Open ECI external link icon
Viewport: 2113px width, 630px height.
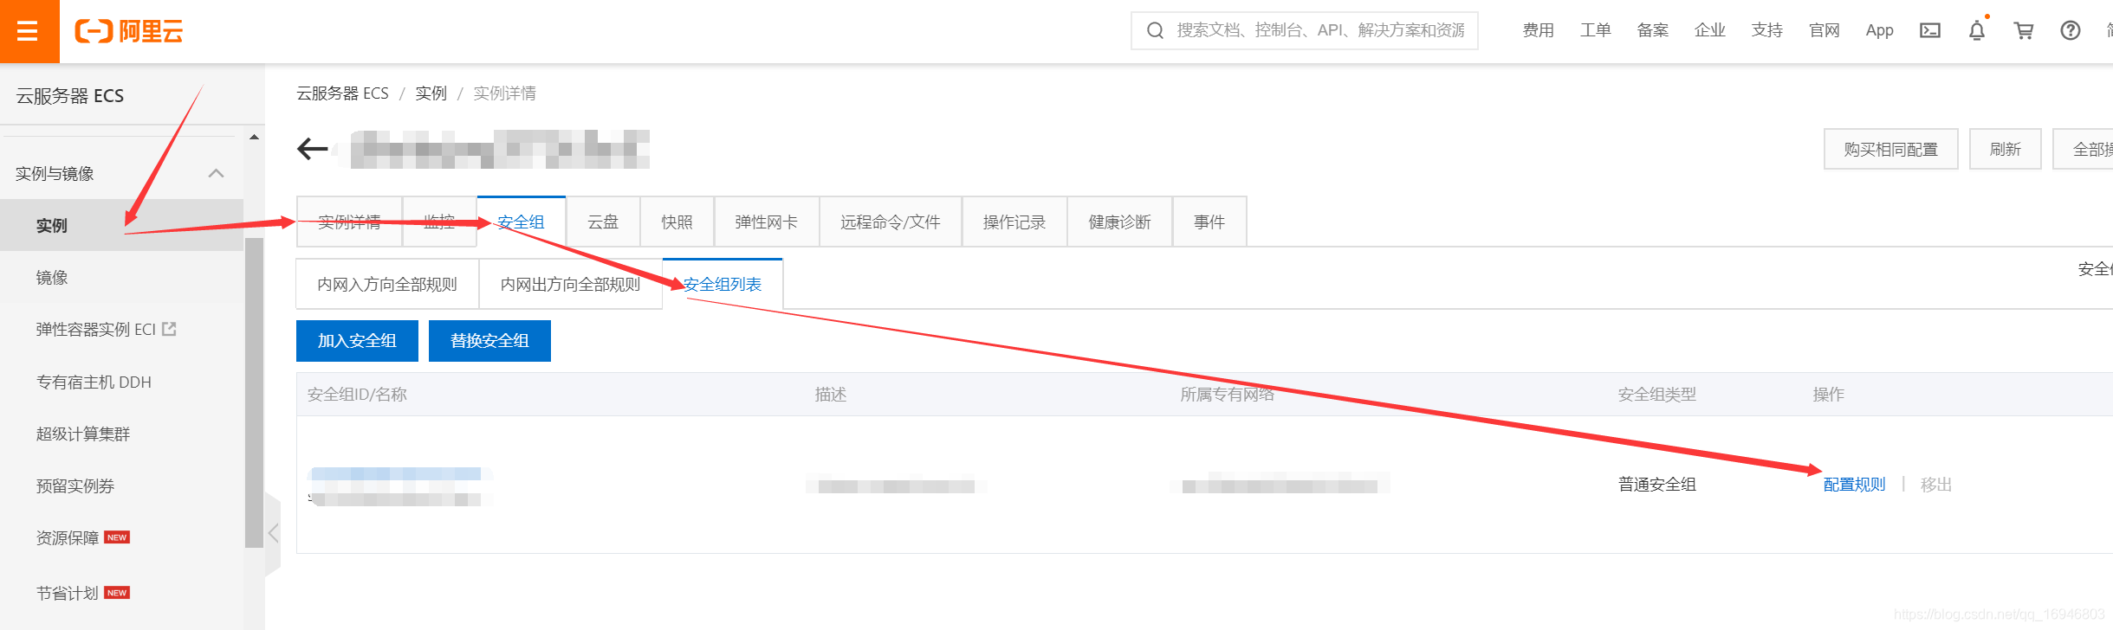(x=170, y=329)
